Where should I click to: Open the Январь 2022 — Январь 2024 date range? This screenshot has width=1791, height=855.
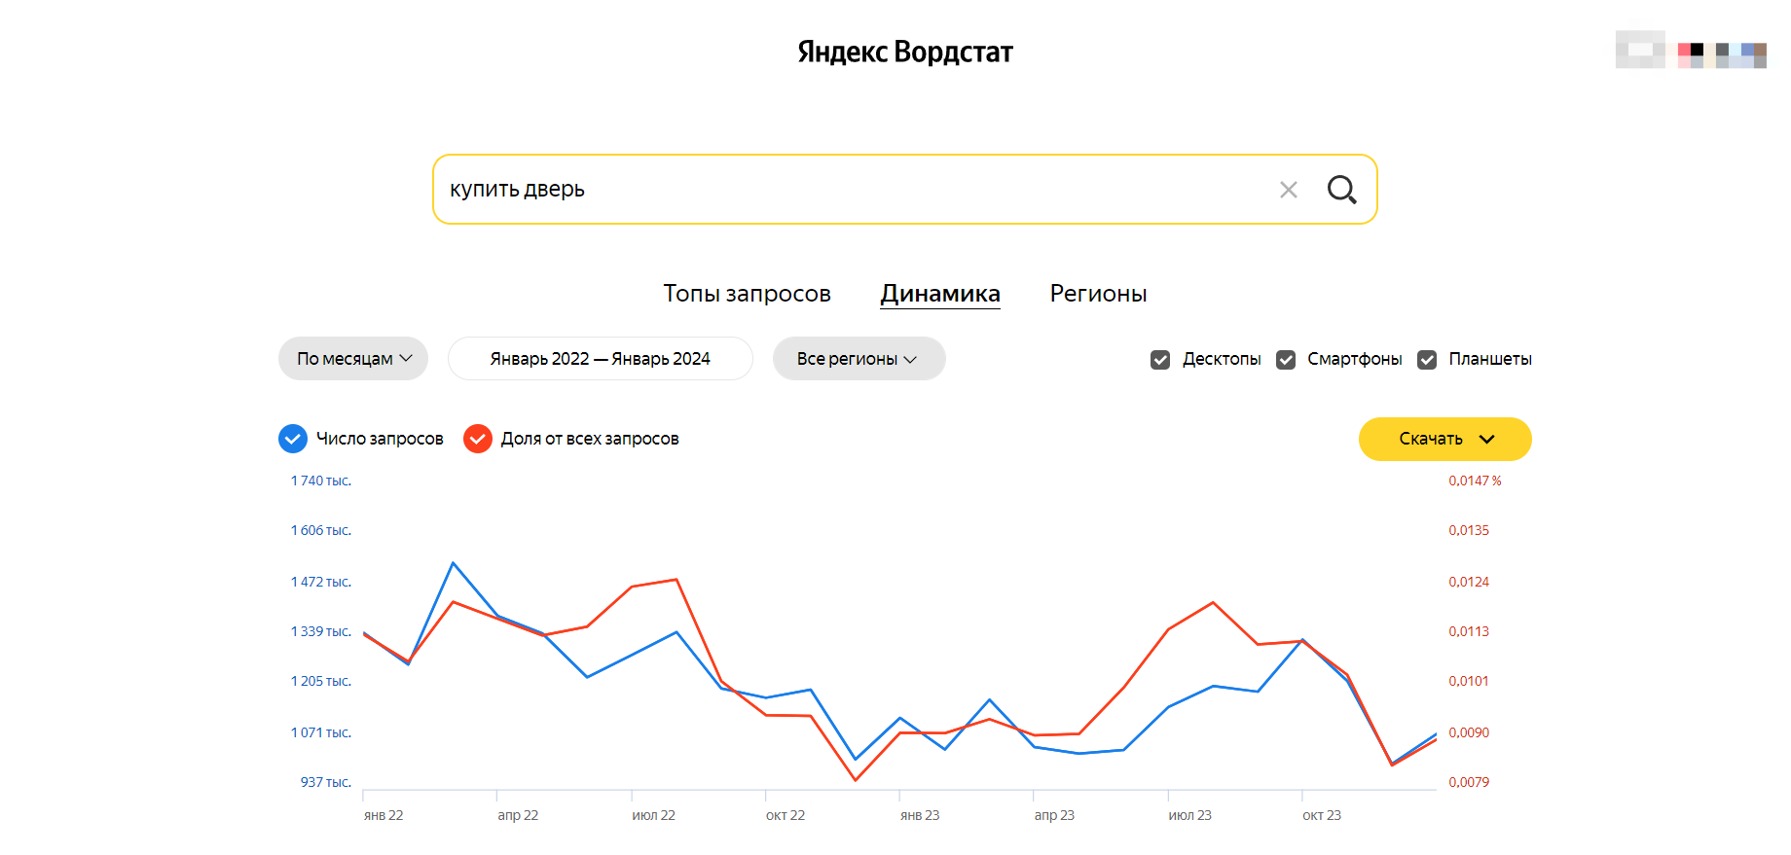601,359
